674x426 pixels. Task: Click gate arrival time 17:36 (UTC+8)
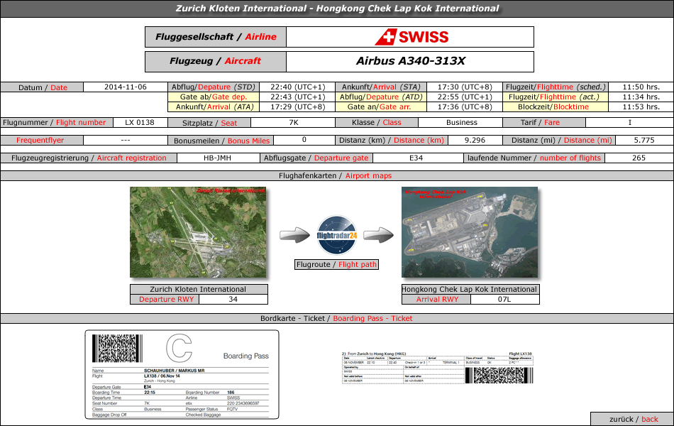pyautogui.click(x=465, y=106)
